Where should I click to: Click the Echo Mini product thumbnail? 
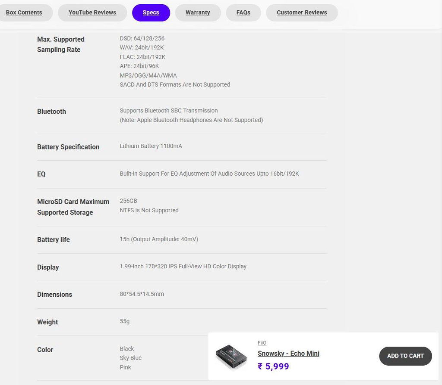231,356
